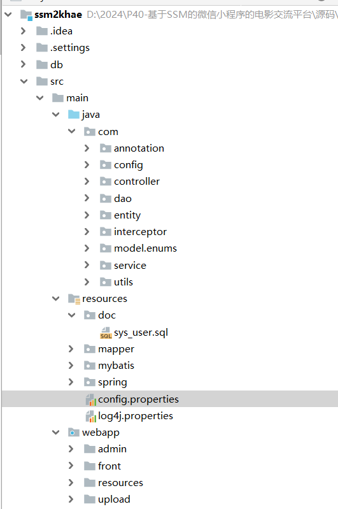Expand the mapper folder arrow

pos(71,348)
